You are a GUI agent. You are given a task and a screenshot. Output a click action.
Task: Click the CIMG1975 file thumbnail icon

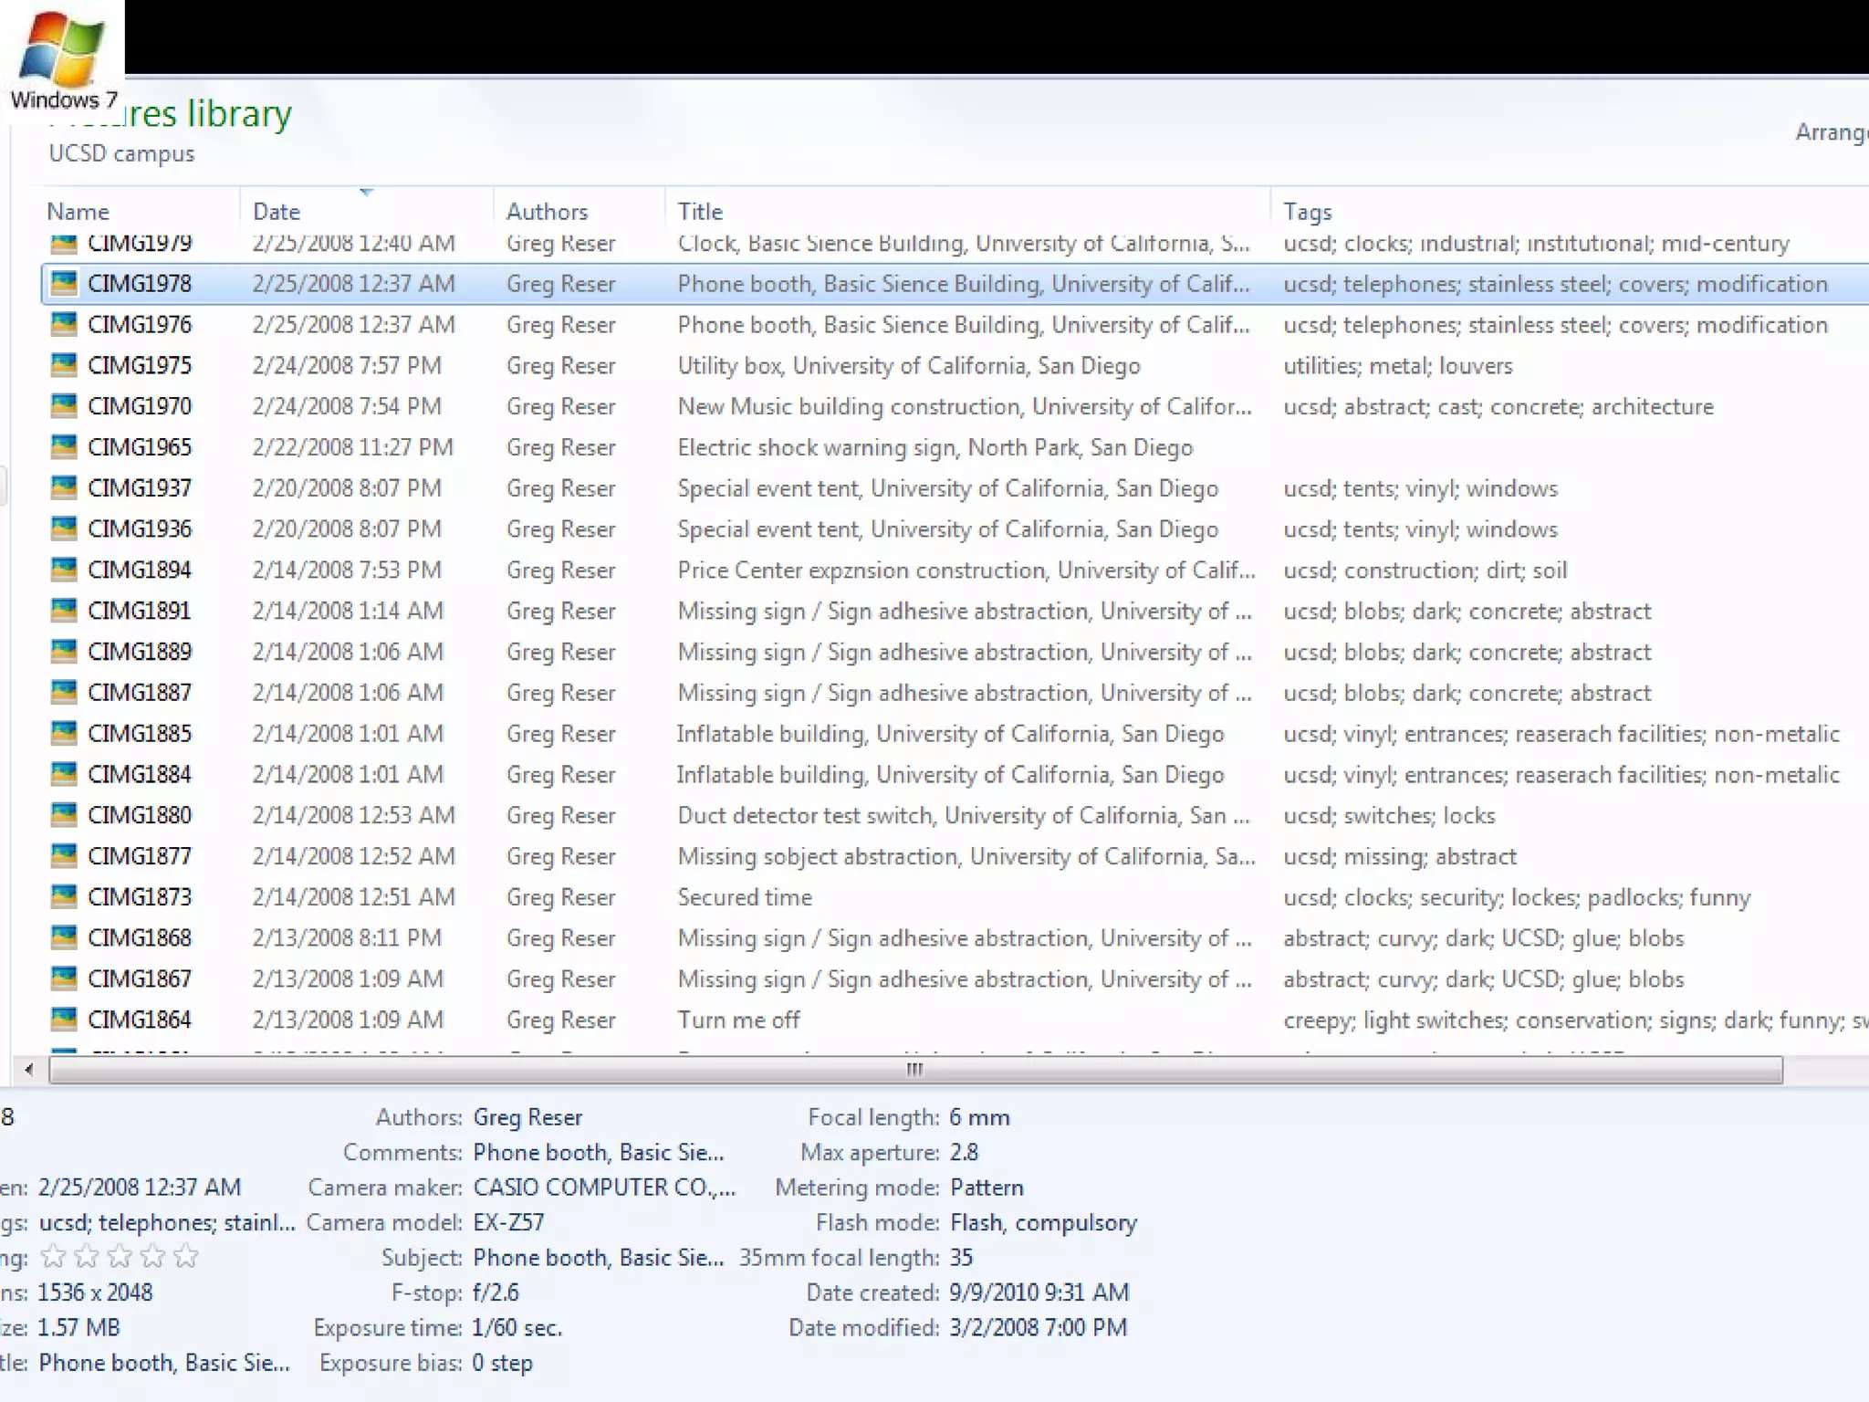pyautogui.click(x=64, y=365)
